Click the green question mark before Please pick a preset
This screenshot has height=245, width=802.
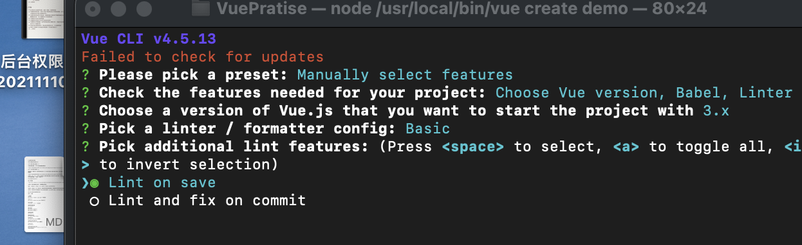click(86, 75)
